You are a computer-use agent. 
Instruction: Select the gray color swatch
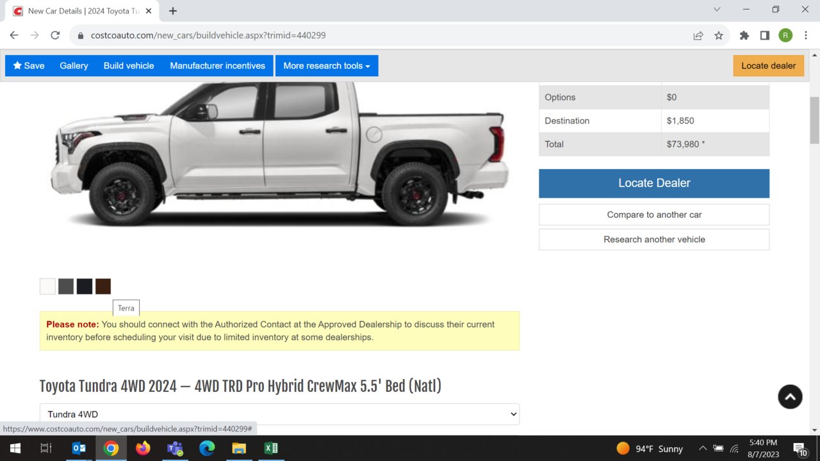(x=66, y=286)
